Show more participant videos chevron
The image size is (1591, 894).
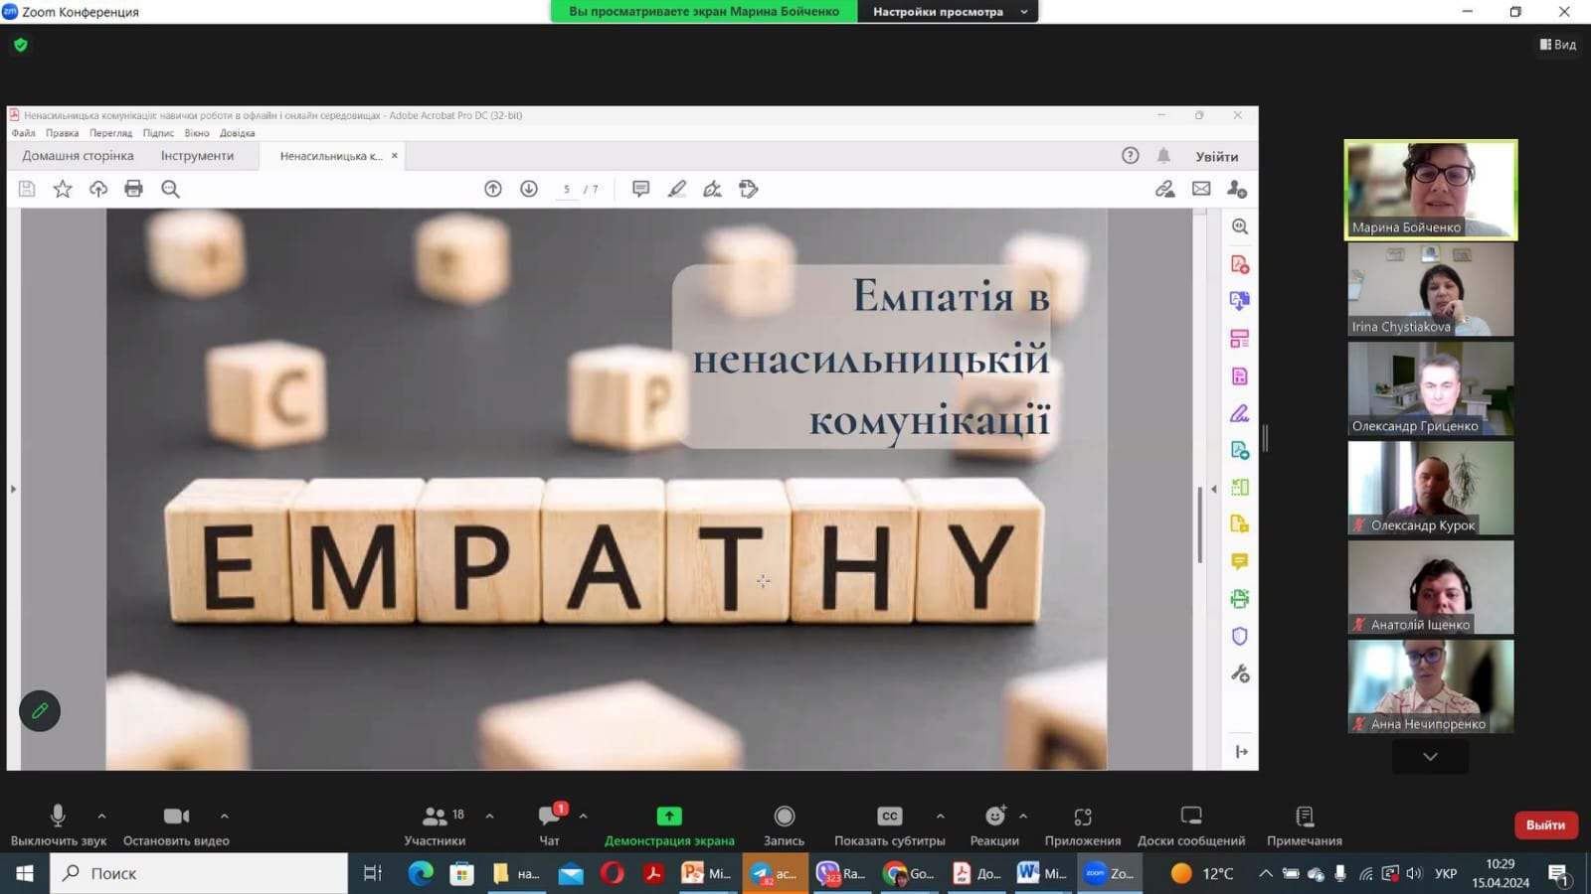(1430, 757)
